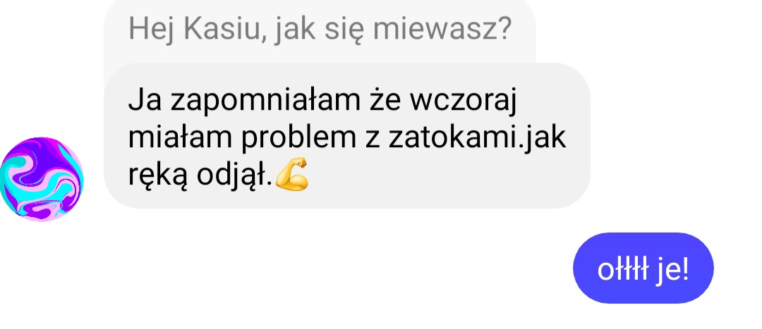Click the word 'że' in the second message

(x=383, y=101)
